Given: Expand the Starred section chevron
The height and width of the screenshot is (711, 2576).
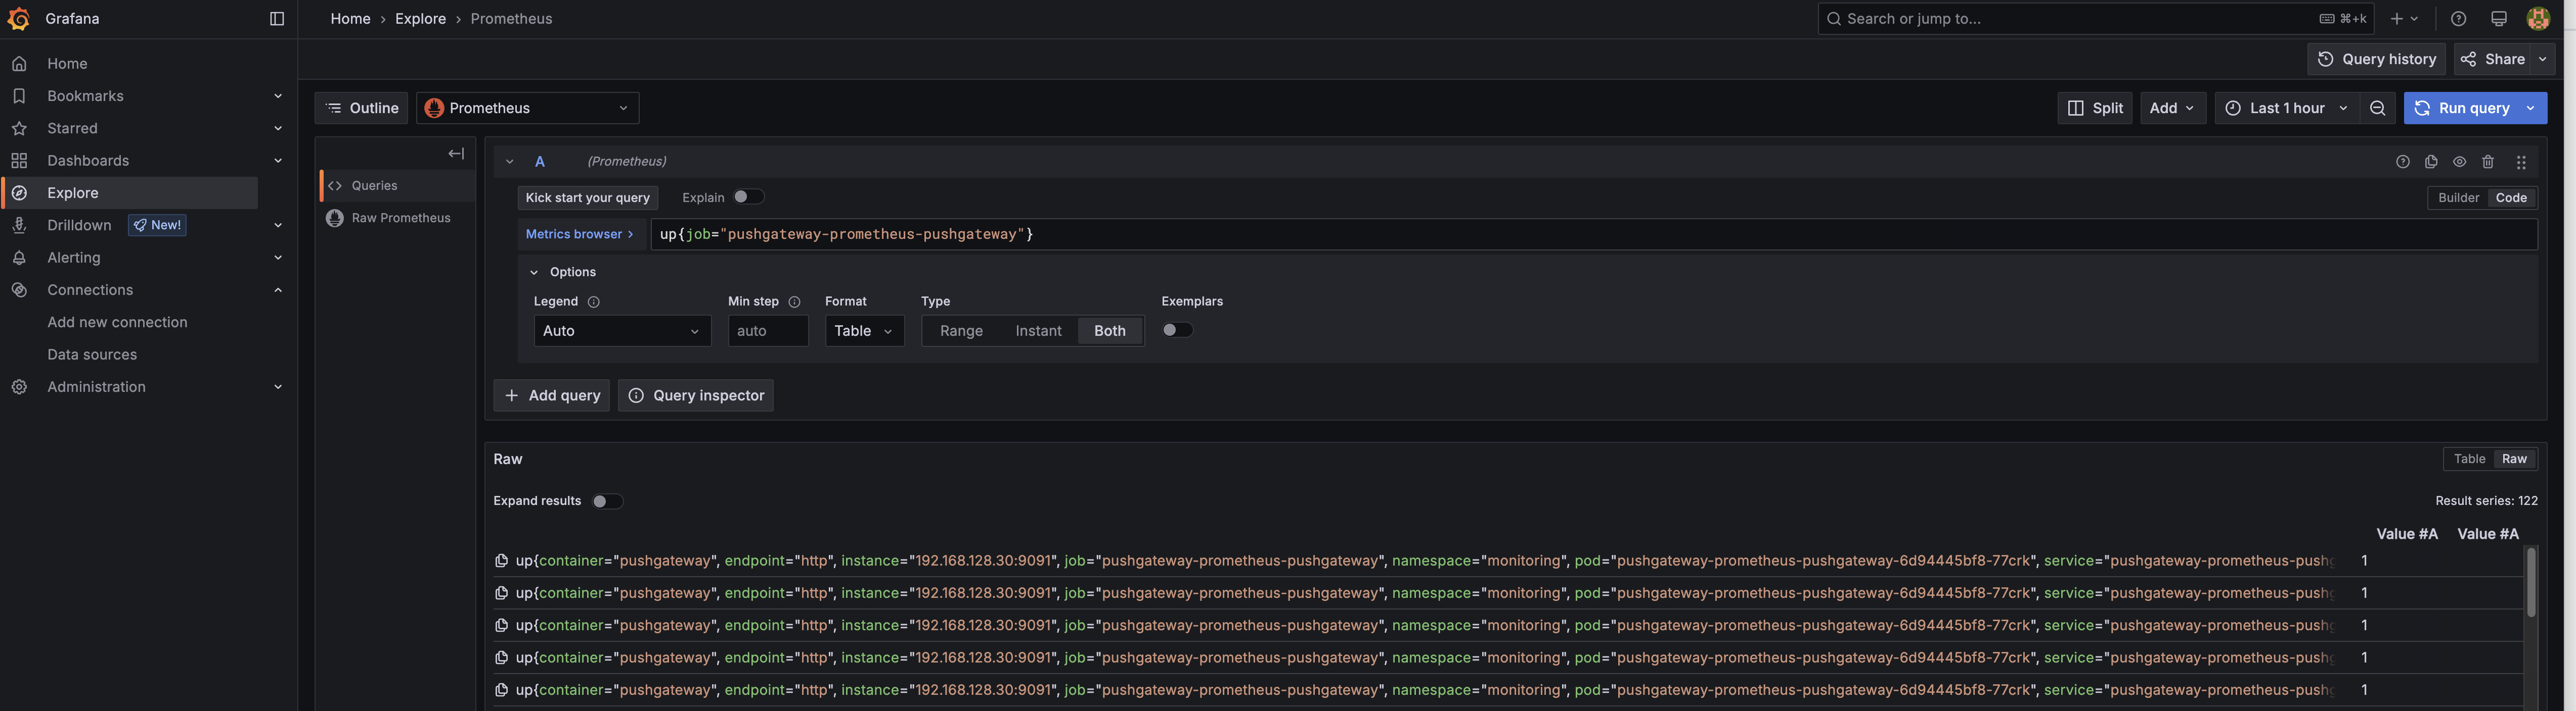Looking at the screenshot, I should pyautogui.click(x=278, y=129).
